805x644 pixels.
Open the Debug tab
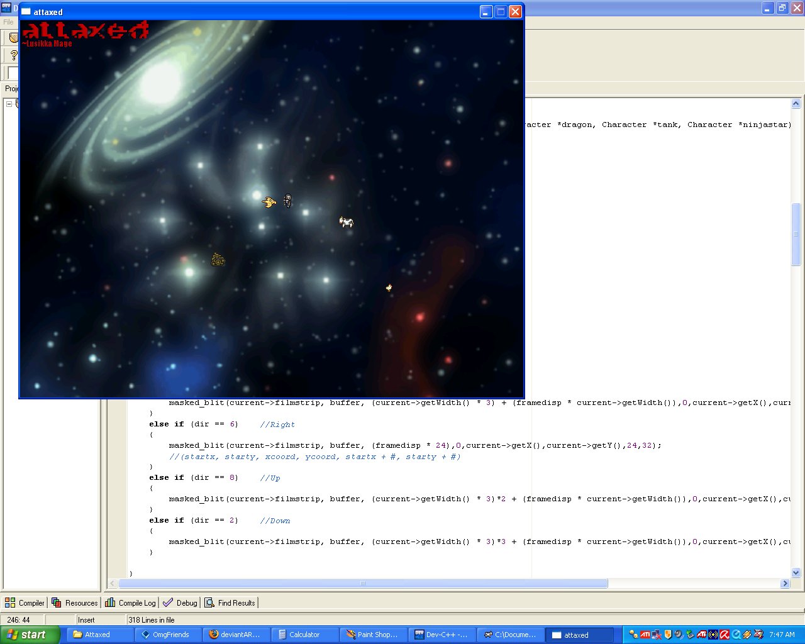click(180, 602)
